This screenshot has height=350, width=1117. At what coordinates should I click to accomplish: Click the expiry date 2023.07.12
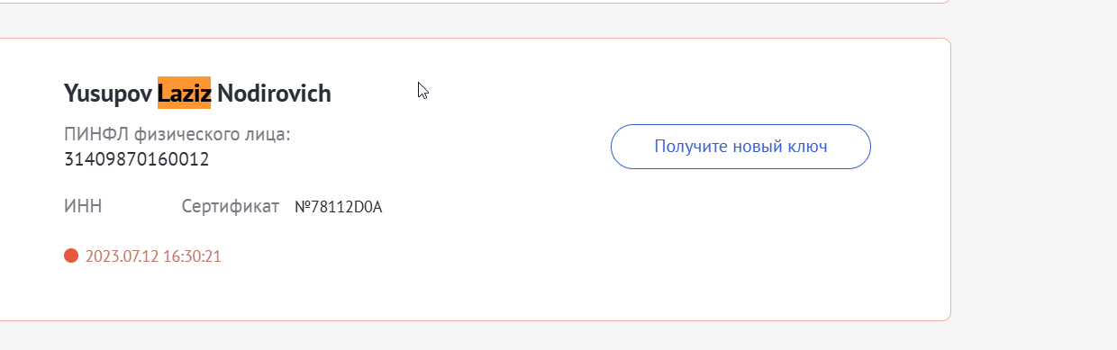(x=122, y=256)
